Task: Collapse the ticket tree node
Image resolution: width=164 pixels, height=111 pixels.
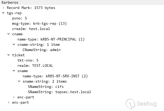Action: tap(8, 55)
